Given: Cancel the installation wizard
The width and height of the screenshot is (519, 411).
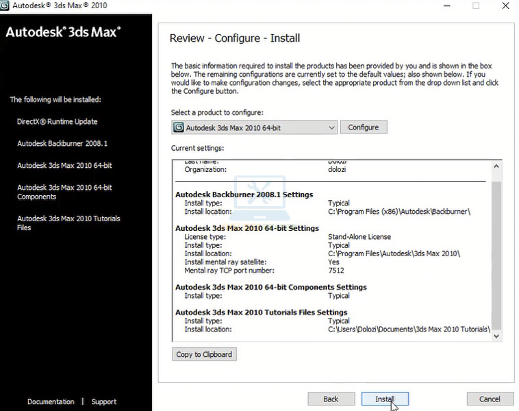Looking at the screenshot, I should click(490, 399).
